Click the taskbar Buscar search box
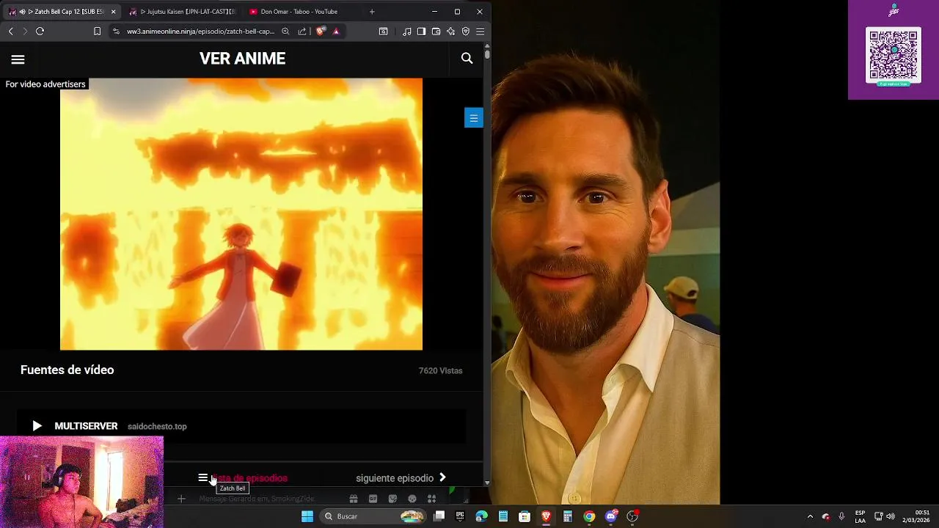The image size is (939, 528). coord(374,516)
